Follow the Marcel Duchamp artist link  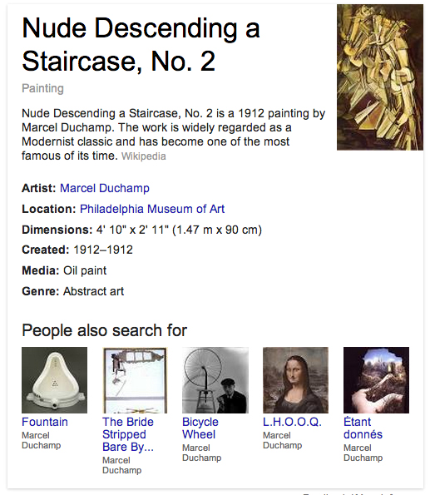coord(105,188)
